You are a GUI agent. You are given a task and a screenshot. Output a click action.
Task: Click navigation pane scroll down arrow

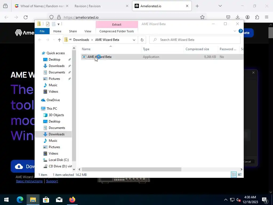[74, 169]
